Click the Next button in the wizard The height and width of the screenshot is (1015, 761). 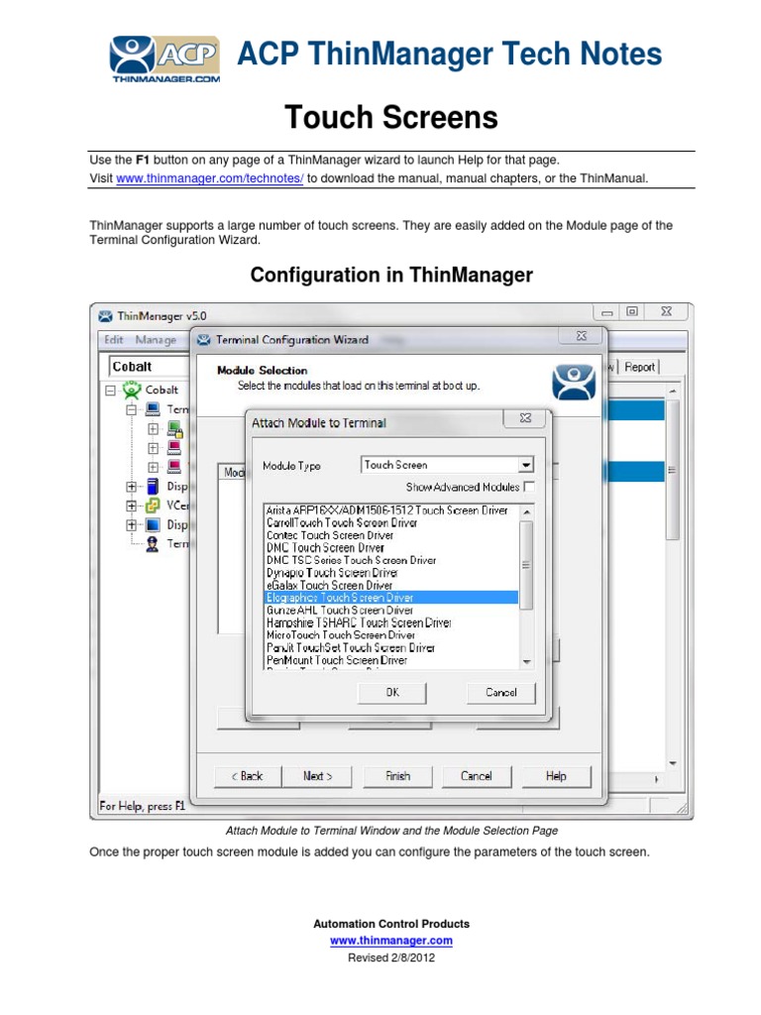coord(318,776)
